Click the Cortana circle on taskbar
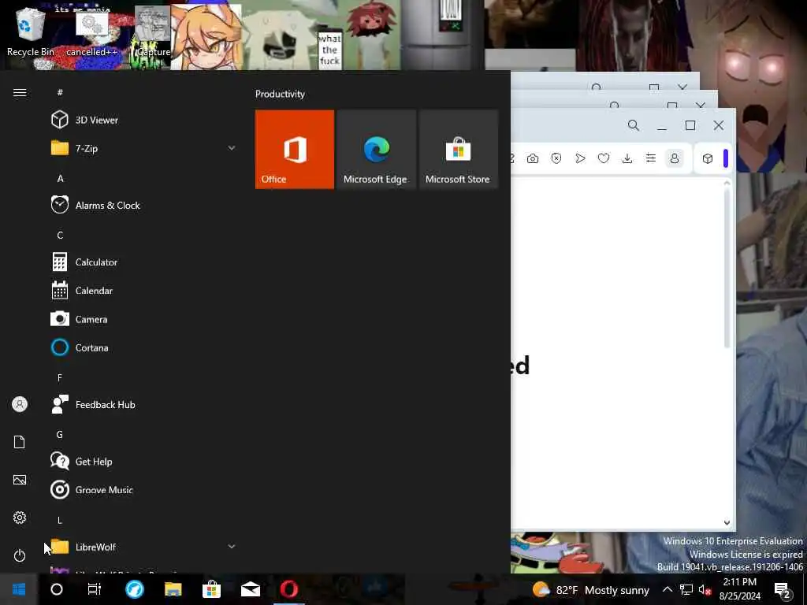 57,589
